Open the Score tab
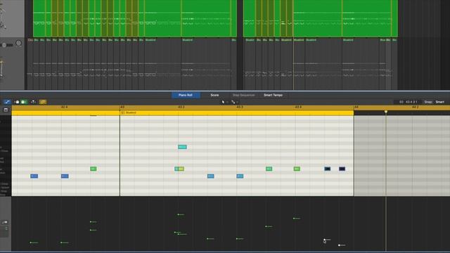Viewport: 450px width, 253px height. point(214,95)
